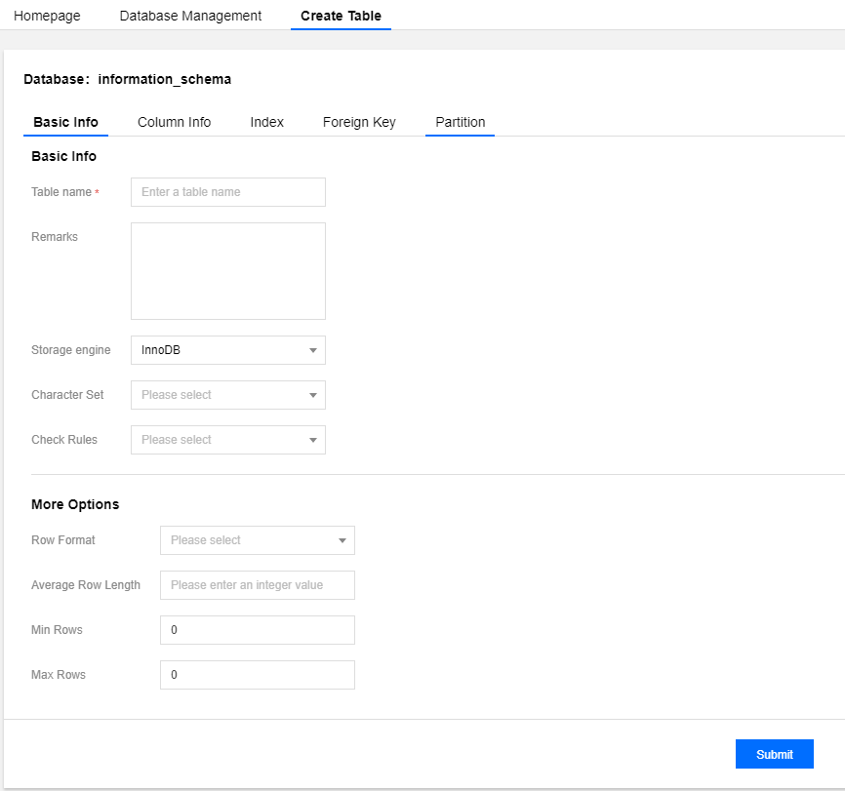View the Partition tab

point(460,122)
